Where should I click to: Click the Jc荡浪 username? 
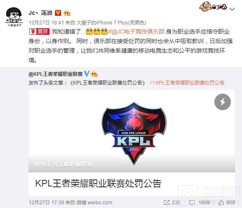pyautogui.click(x=40, y=13)
